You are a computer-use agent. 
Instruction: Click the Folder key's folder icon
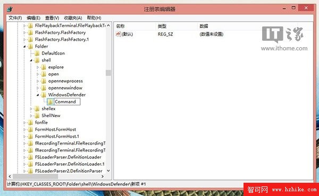pyautogui.click(x=30, y=46)
